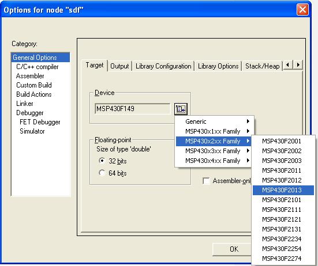The image size is (318, 266).
Task: Select the Linker category
Action: click(25, 104)
